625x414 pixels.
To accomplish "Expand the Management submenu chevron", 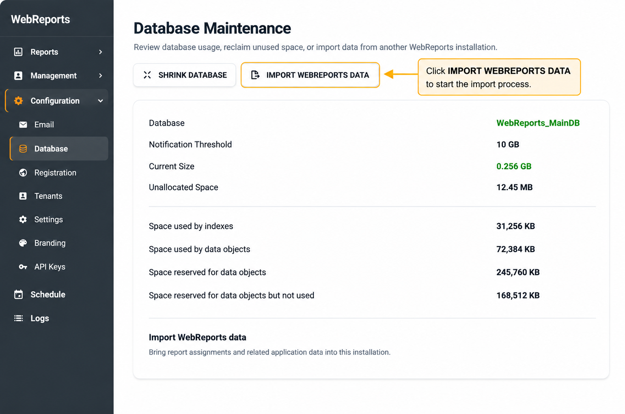I will tap(101, 76).
